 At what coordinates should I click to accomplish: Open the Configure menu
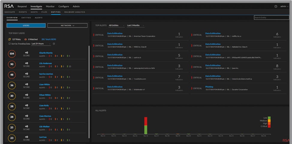(64, 6)
